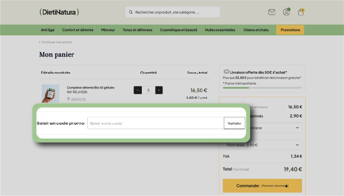
Task: Increase quantity with the plus button
Action: pyautogui.click(x=159, y=90)
